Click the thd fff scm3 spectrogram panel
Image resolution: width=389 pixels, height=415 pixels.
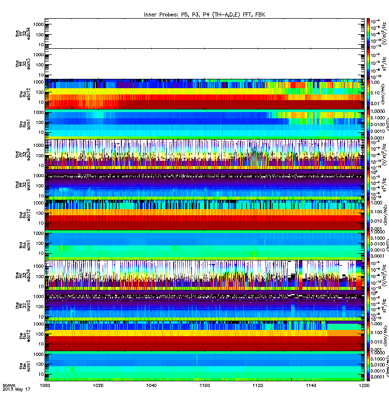[x=204, y=185]
